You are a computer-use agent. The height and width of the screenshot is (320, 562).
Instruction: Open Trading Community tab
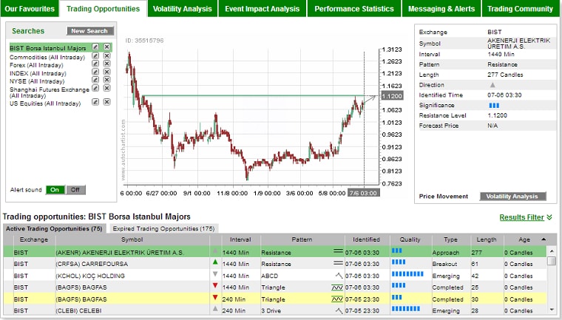click(x=520, y=9)
